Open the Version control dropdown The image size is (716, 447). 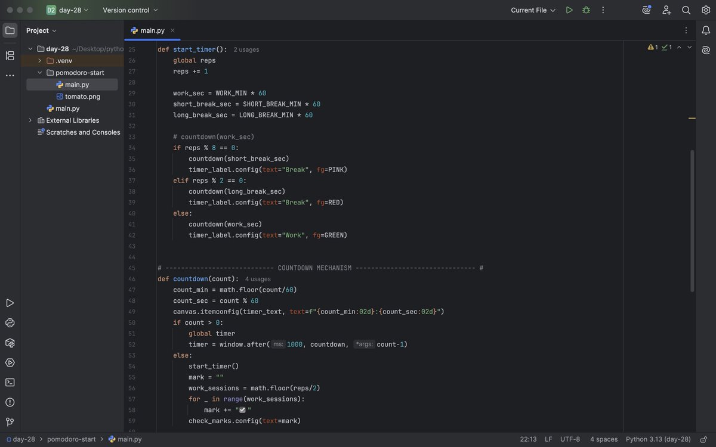click(x=130, y=10)
